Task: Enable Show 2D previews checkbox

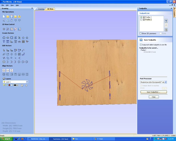Action: point(141,34)
